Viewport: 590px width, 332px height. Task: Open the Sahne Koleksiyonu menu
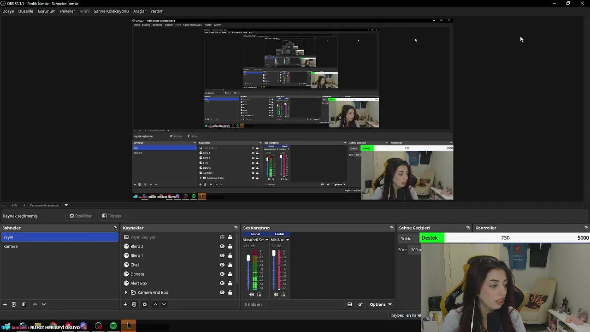[111, 11]
